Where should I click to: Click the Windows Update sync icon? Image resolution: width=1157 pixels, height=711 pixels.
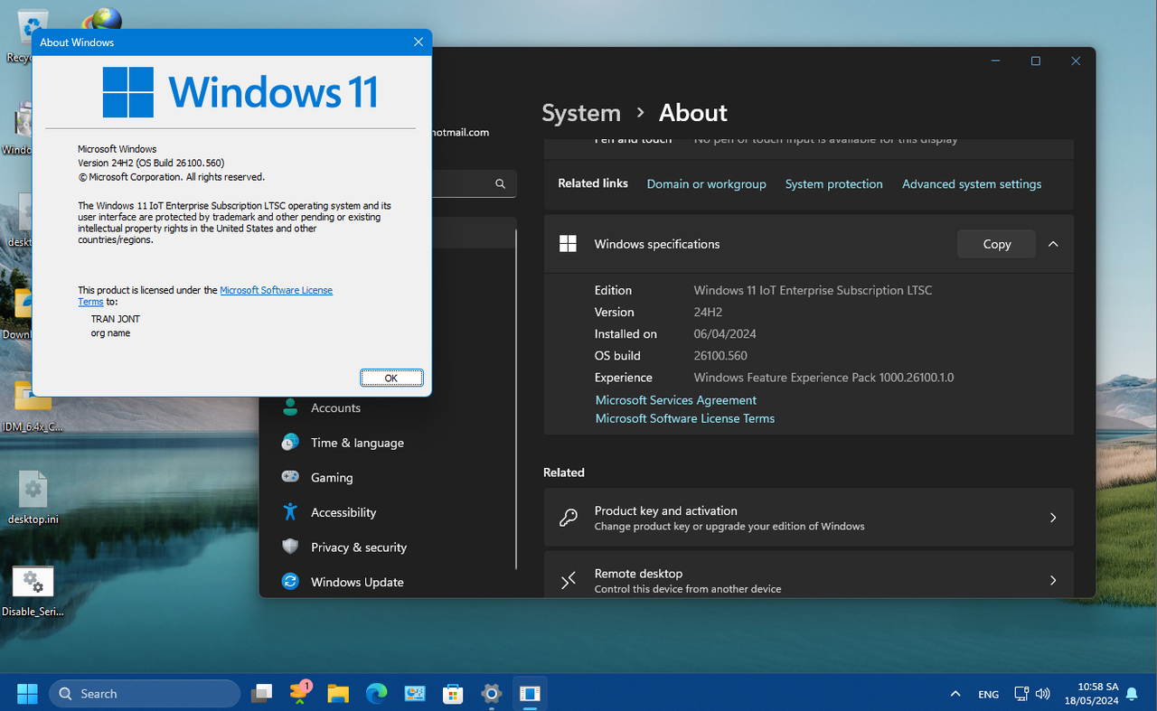coord(290,582)
